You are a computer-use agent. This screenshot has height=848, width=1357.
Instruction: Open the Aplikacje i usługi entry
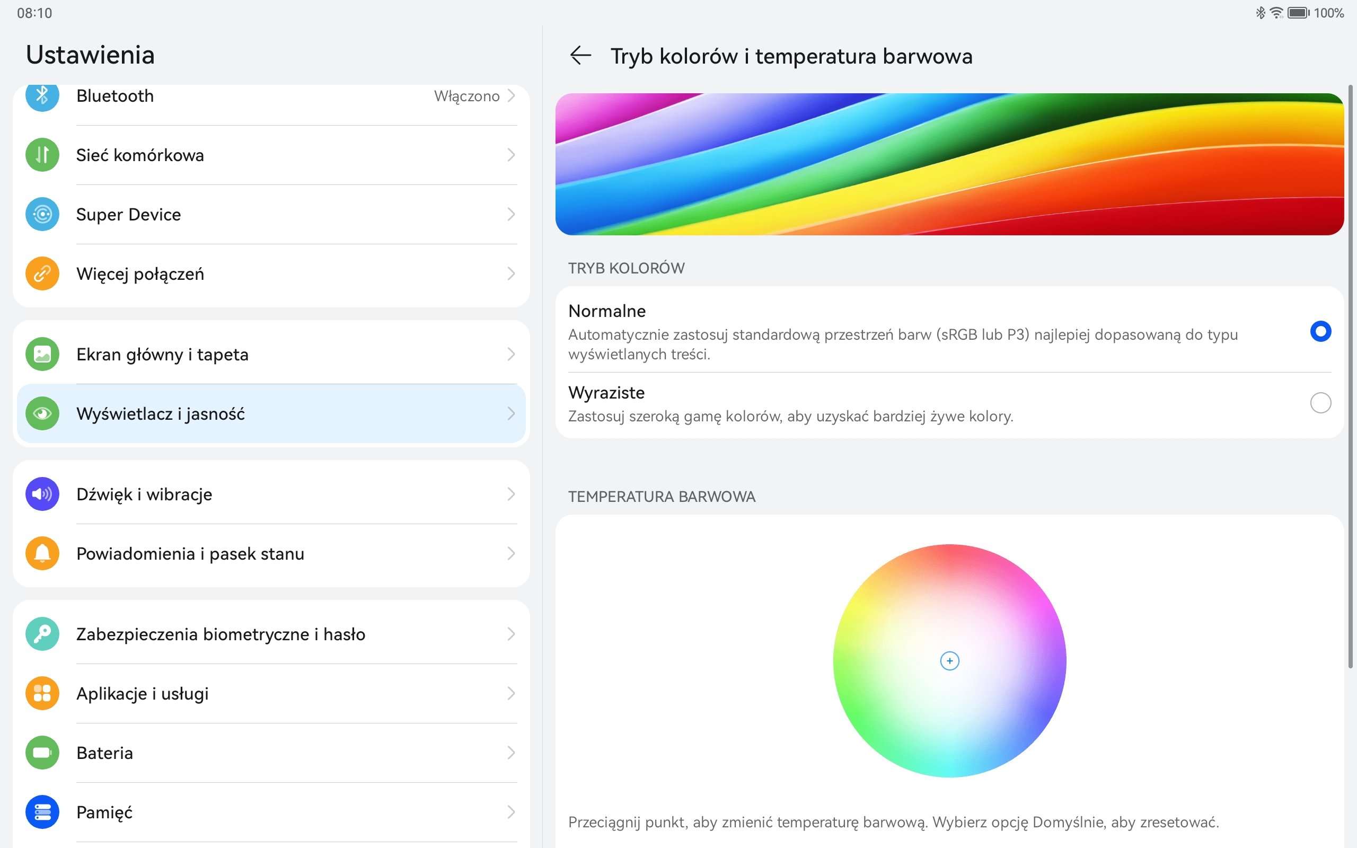click(x=271, y=694)
